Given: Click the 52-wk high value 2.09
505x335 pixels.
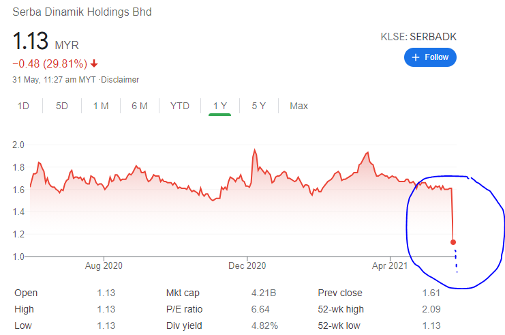Looking at the screenshot, I should [x=431, y=309].
